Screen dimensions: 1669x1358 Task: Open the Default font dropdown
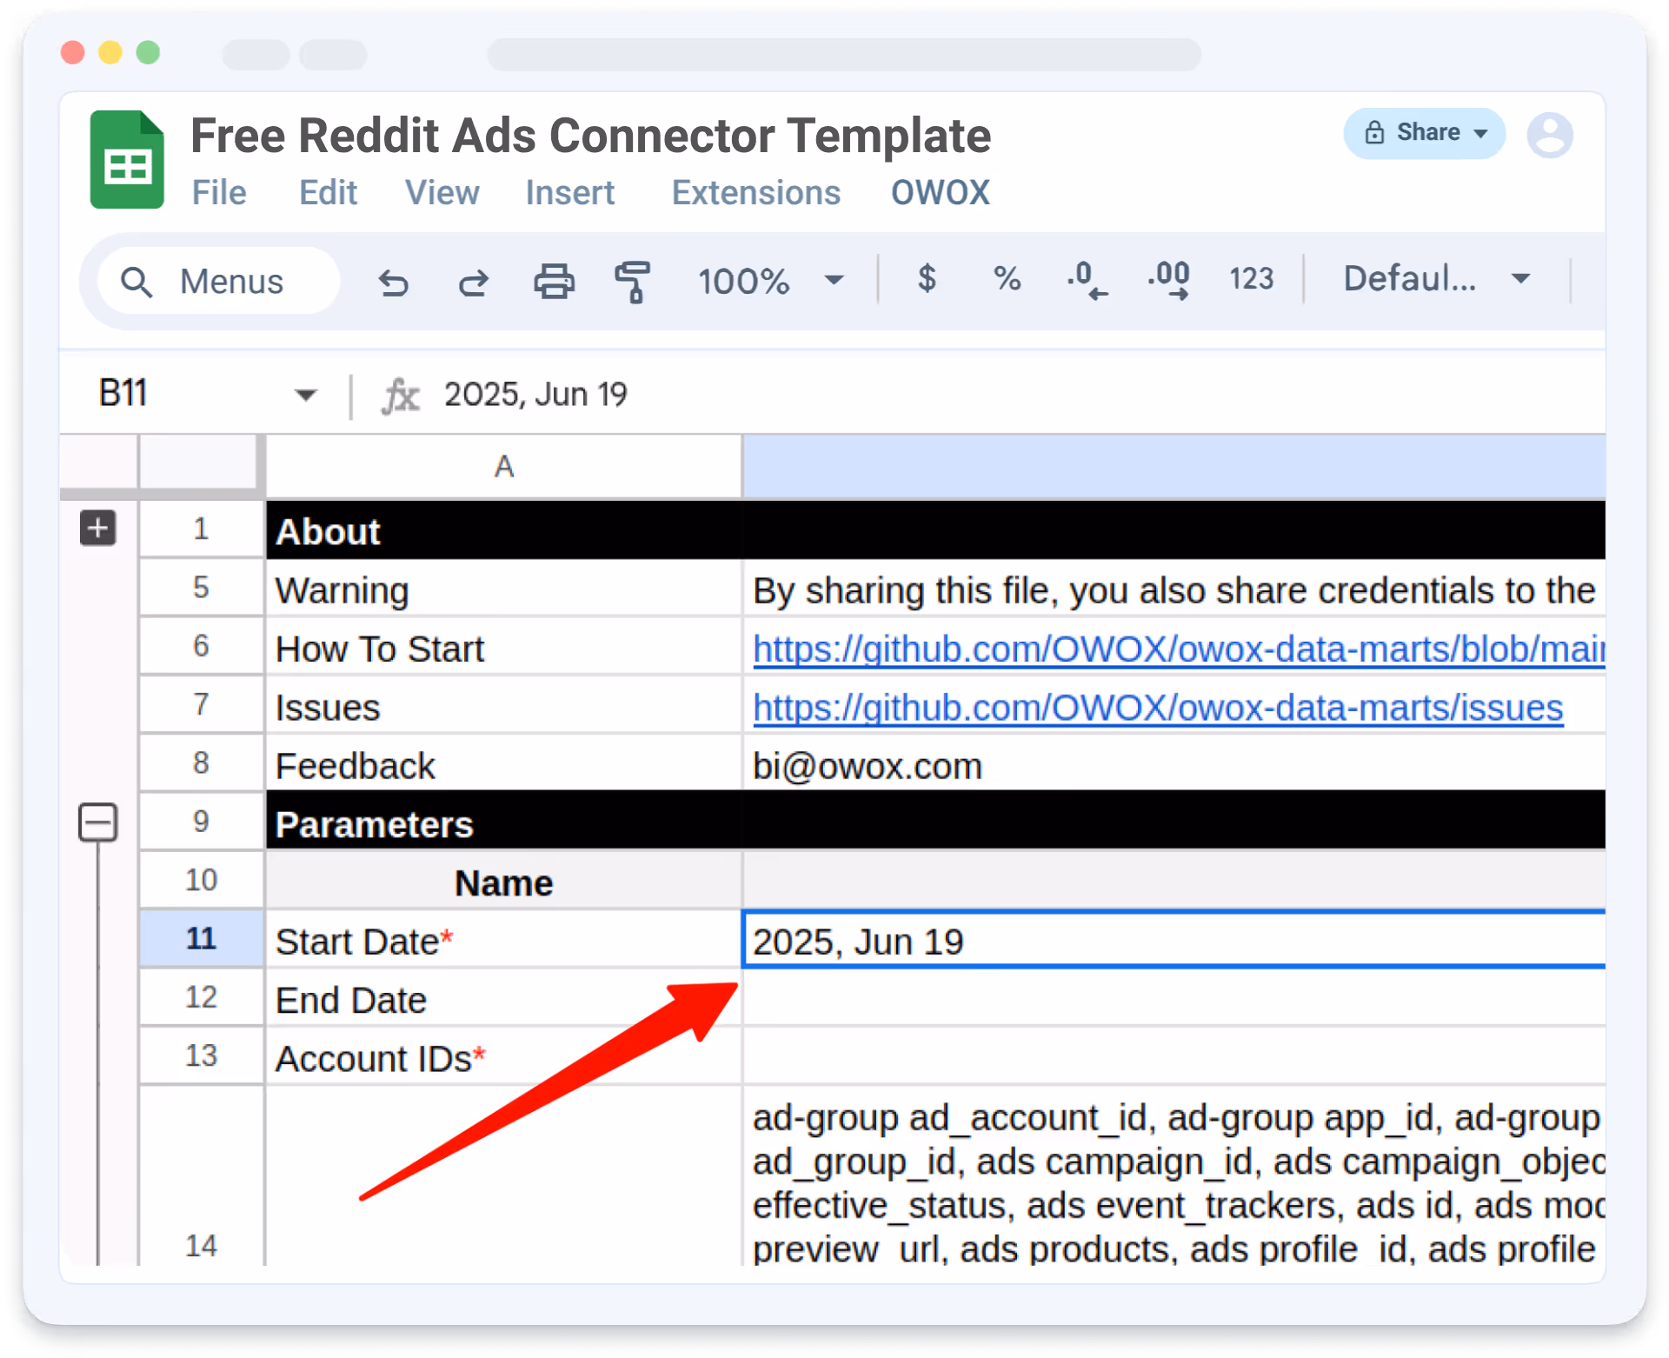[1436, 279]
